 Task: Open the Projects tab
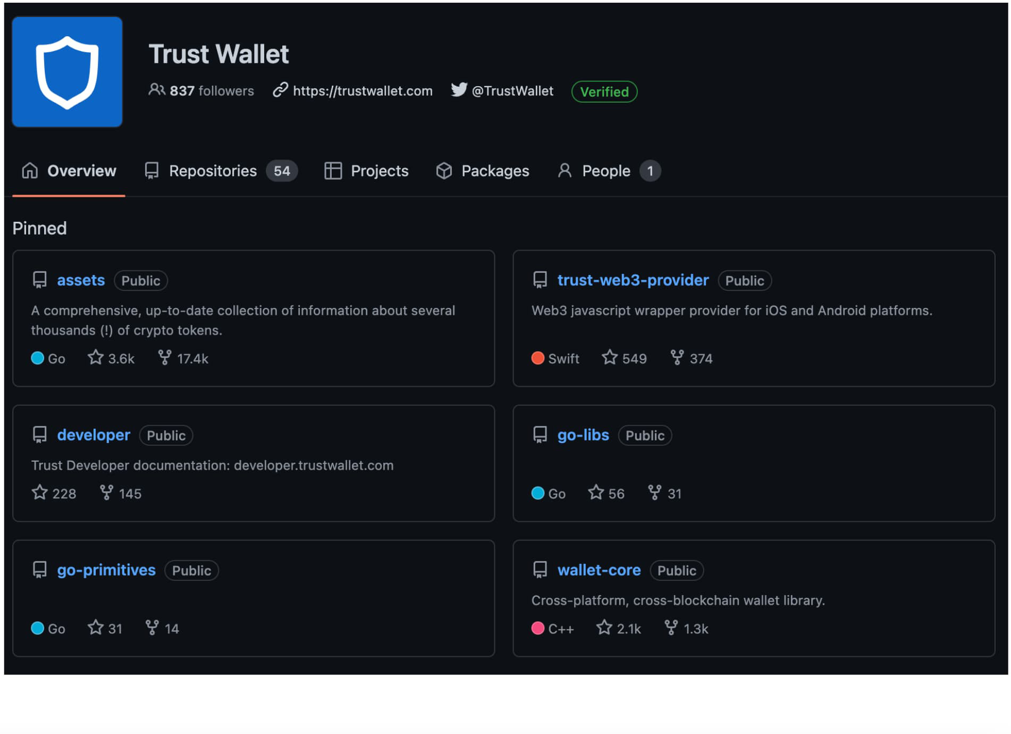coord(366,171)
